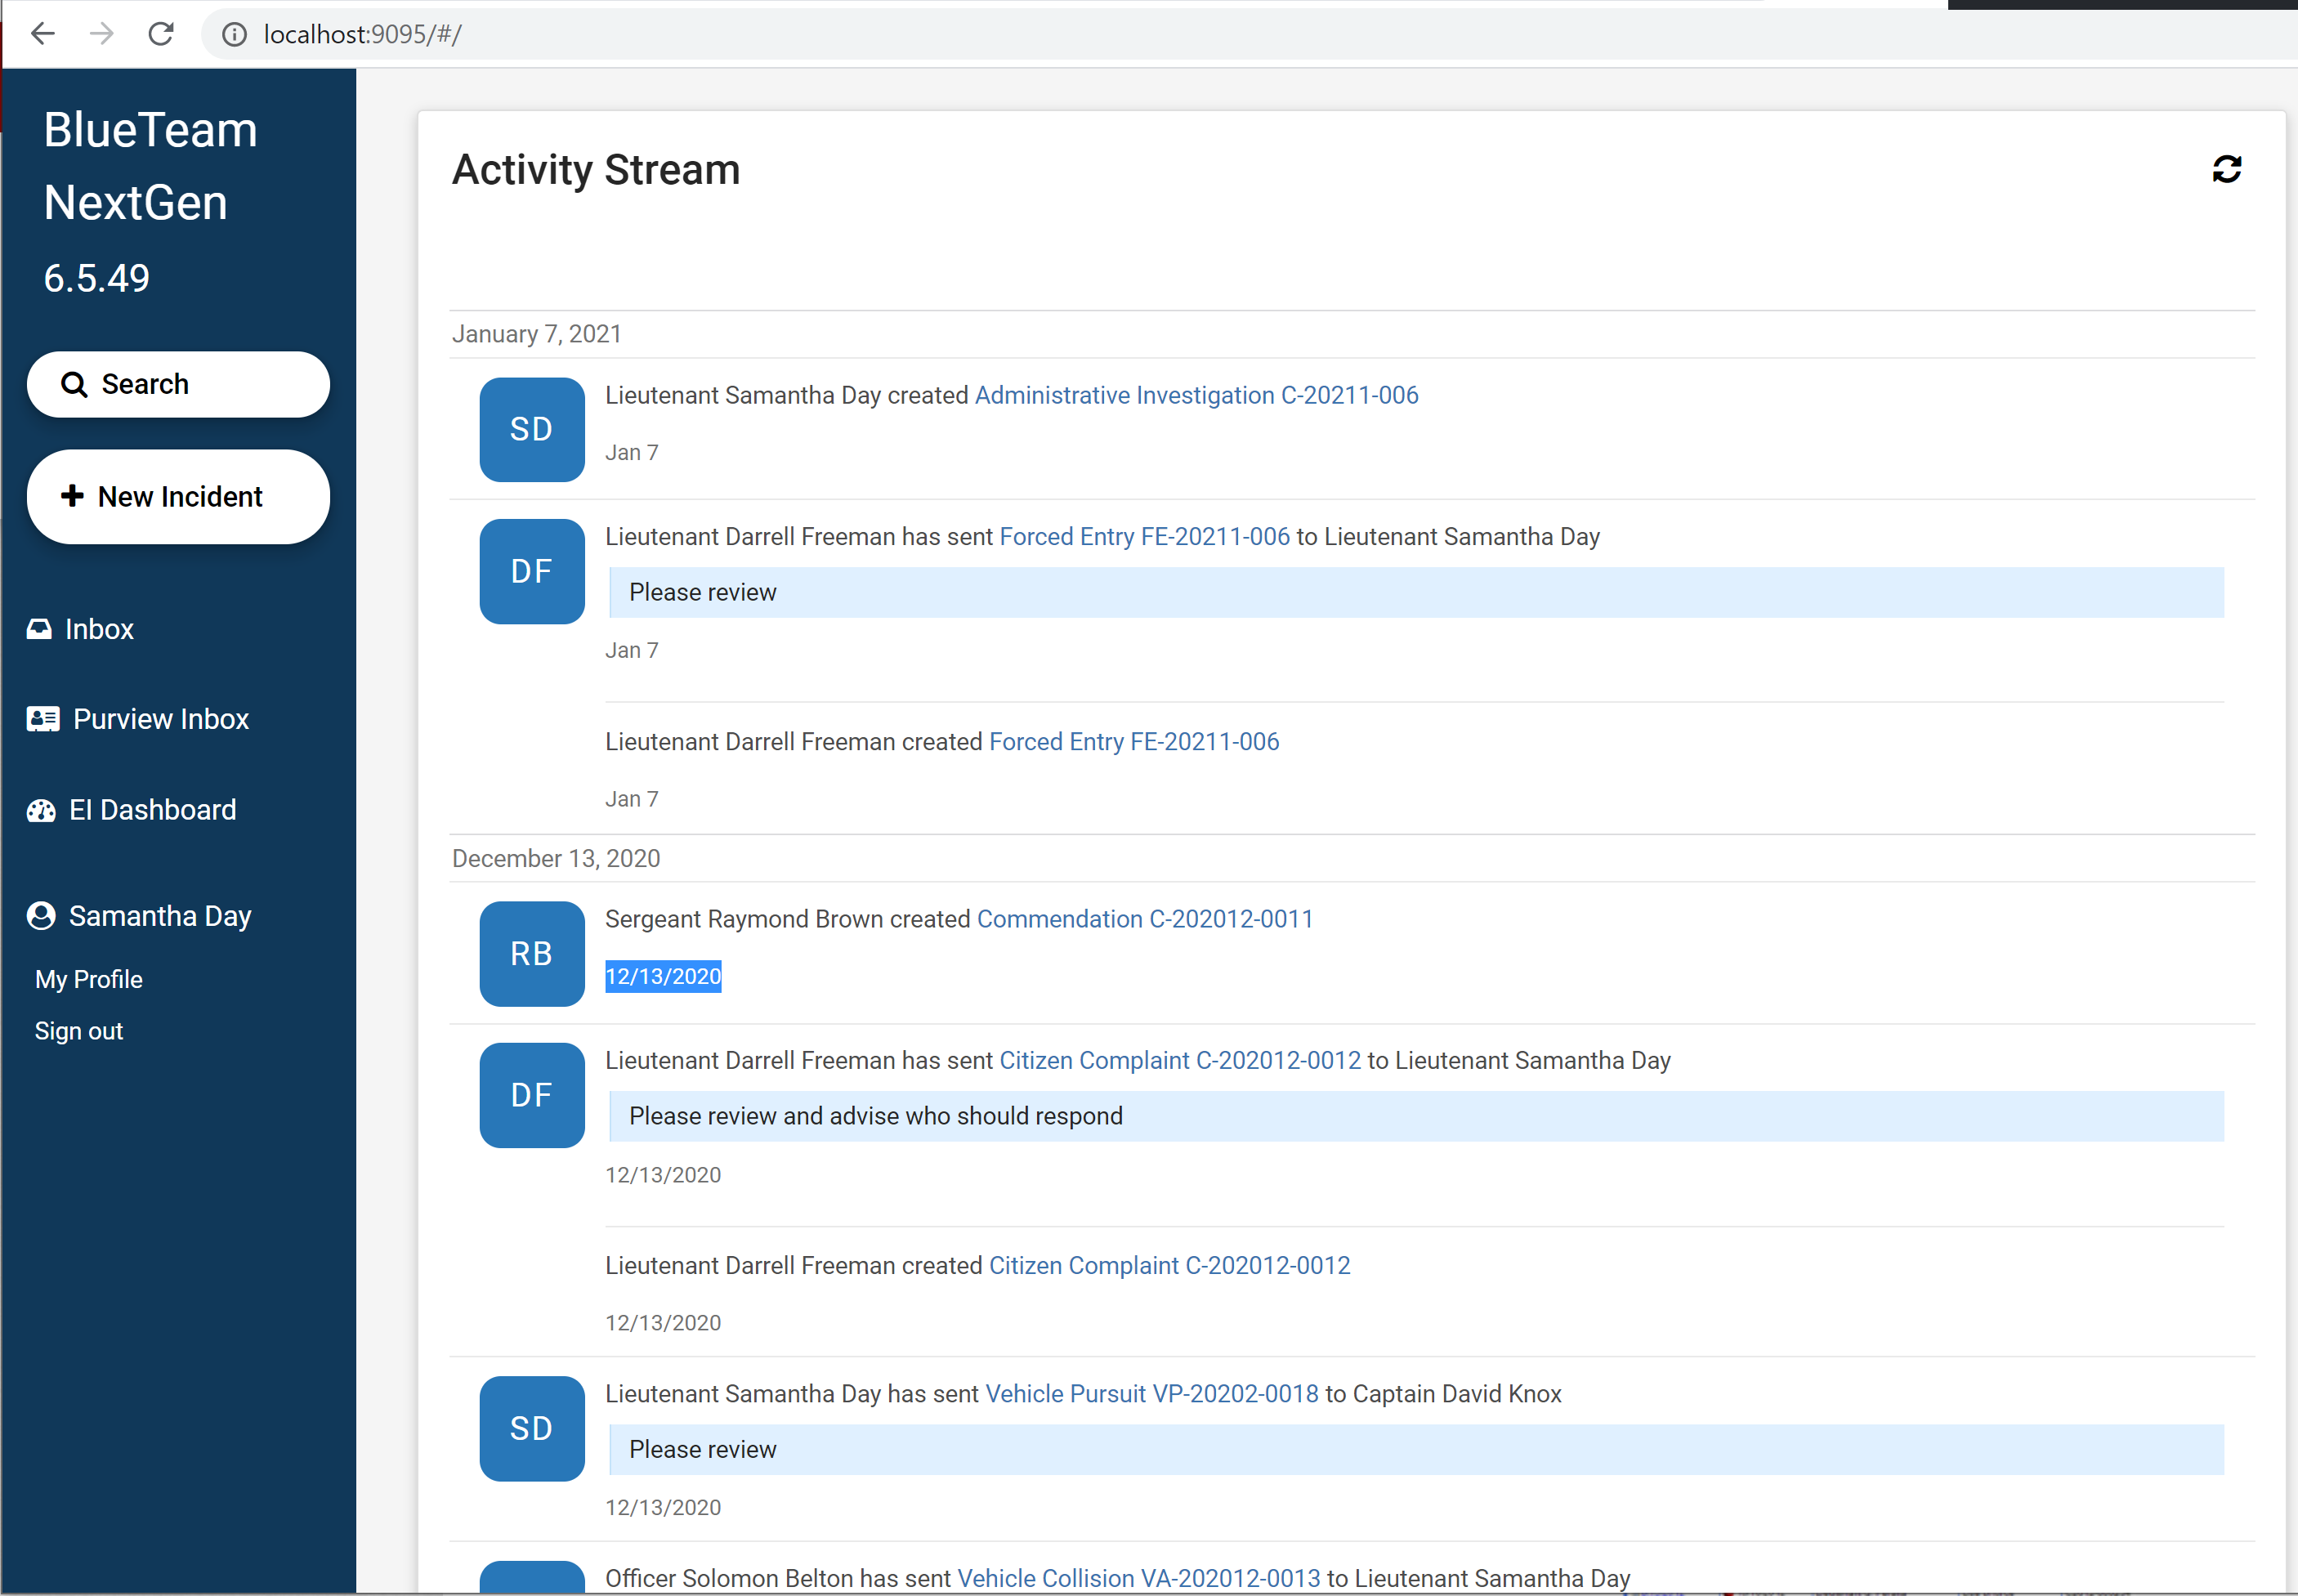Click SD avatar beside Vehicle Pursuit entry
The height and width of the screenshot is (1596, 2298).
tap(532, 1428)
